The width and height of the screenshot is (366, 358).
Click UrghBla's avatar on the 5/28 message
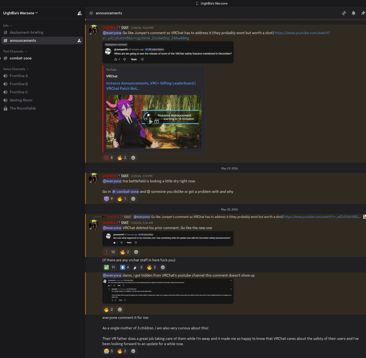94,30
